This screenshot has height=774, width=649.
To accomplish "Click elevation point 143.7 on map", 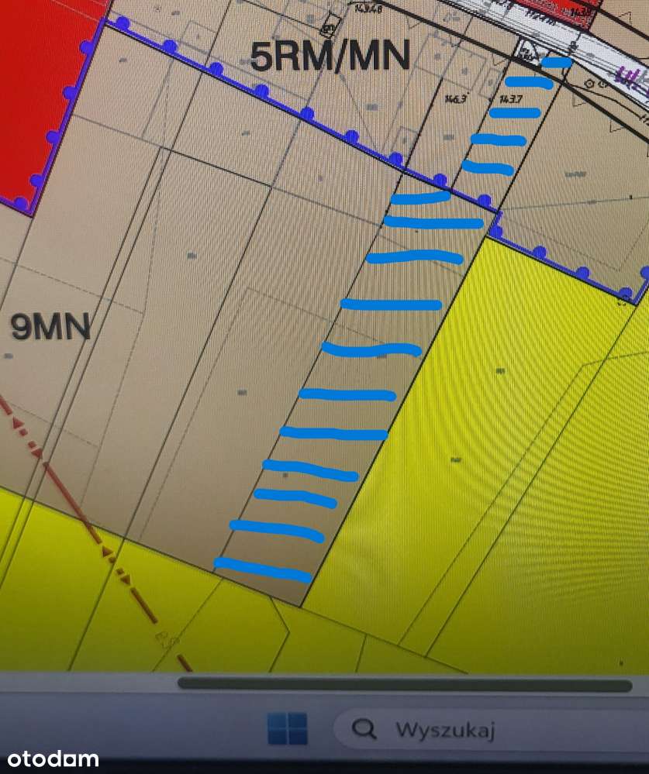I will 511,99.
